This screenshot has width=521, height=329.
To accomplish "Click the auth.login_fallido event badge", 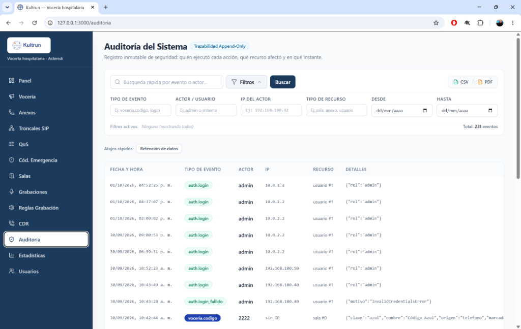I will pyautogui.click(x=206, y=302).
